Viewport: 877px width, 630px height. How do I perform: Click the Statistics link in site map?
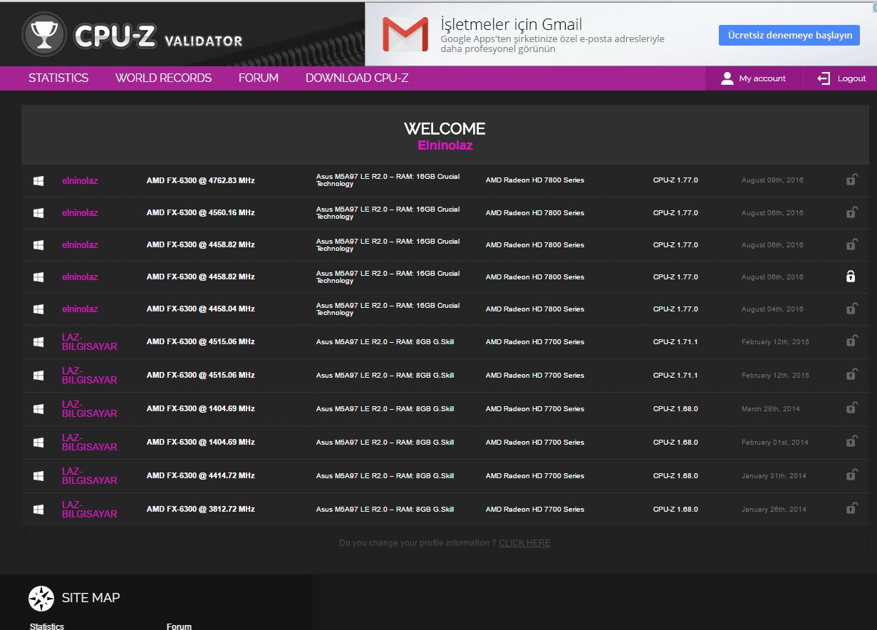pyautogui.click(x=47, y=626)
